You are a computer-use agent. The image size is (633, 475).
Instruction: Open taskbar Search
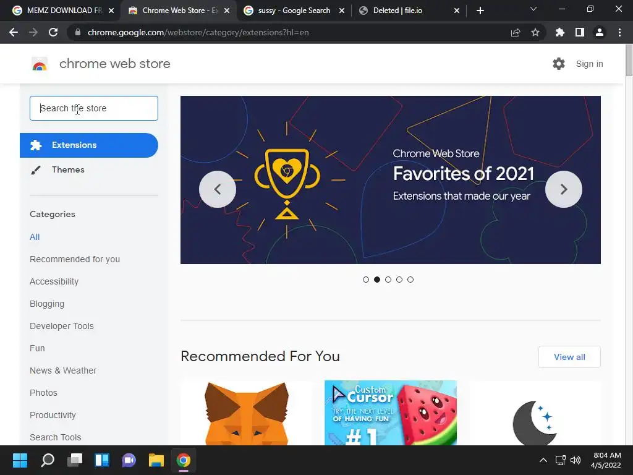(x=47, y=460)
